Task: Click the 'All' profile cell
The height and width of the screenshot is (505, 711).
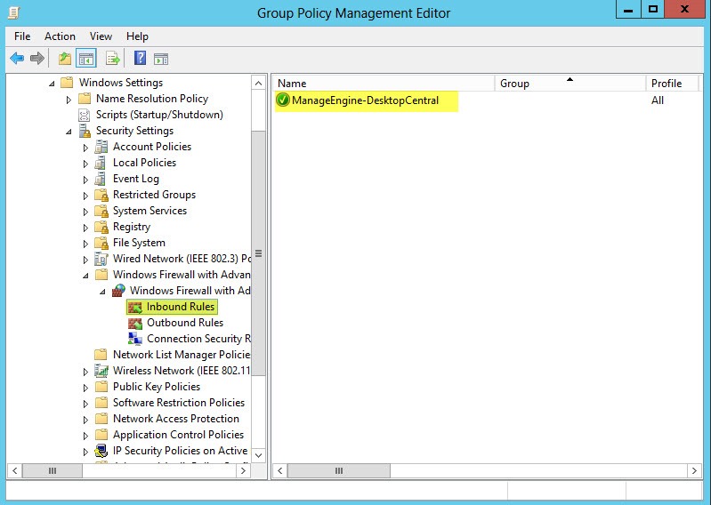Action: pos(658,100)
